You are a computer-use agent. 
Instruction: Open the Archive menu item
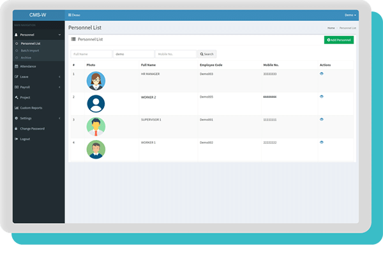[26, 58]
